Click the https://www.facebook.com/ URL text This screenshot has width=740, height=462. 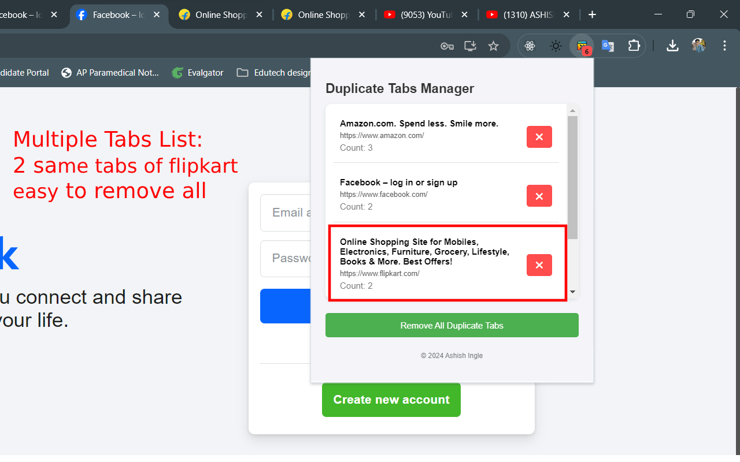click(384, 195)
